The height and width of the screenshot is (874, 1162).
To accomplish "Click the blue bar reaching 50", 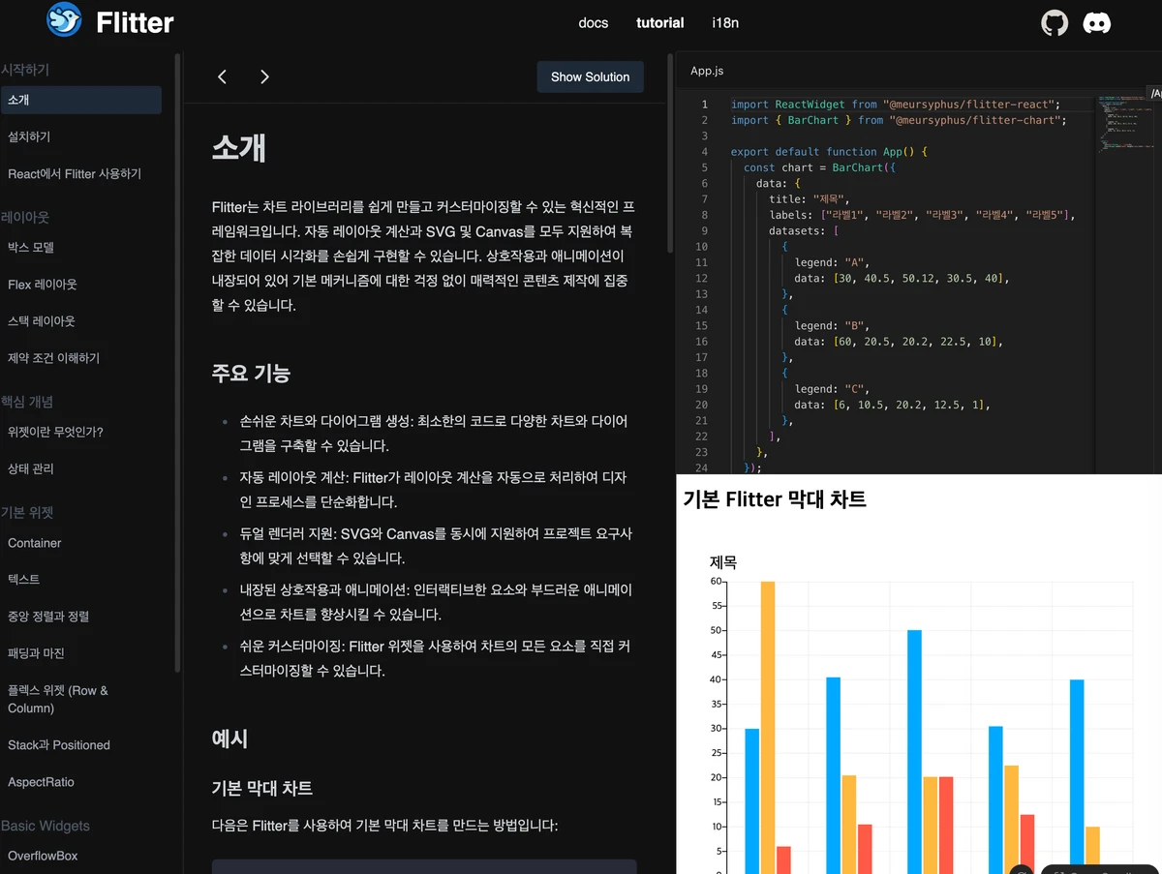I will tap(914, 751).
